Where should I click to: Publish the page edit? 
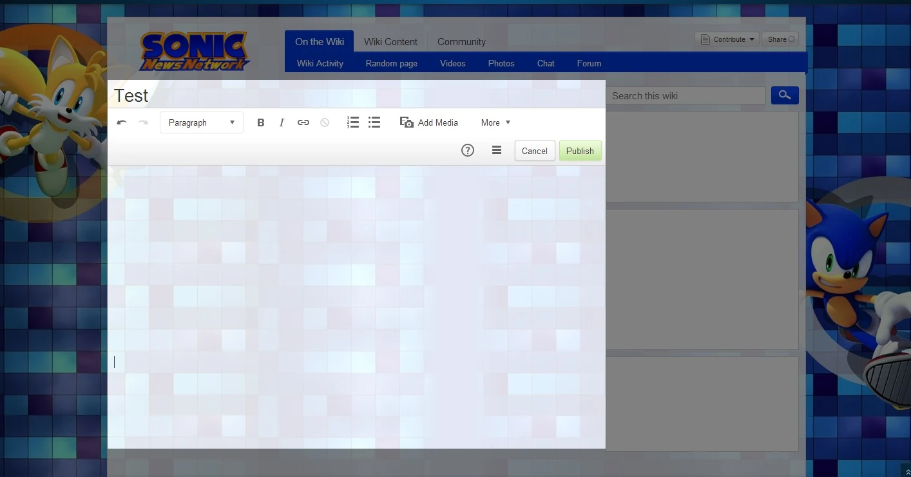(580, 151)
